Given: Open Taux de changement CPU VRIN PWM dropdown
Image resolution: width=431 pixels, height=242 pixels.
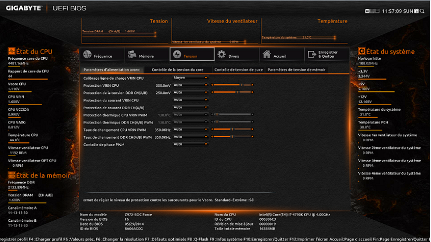Looking at the screenshot, I should [x=190, y=129].
